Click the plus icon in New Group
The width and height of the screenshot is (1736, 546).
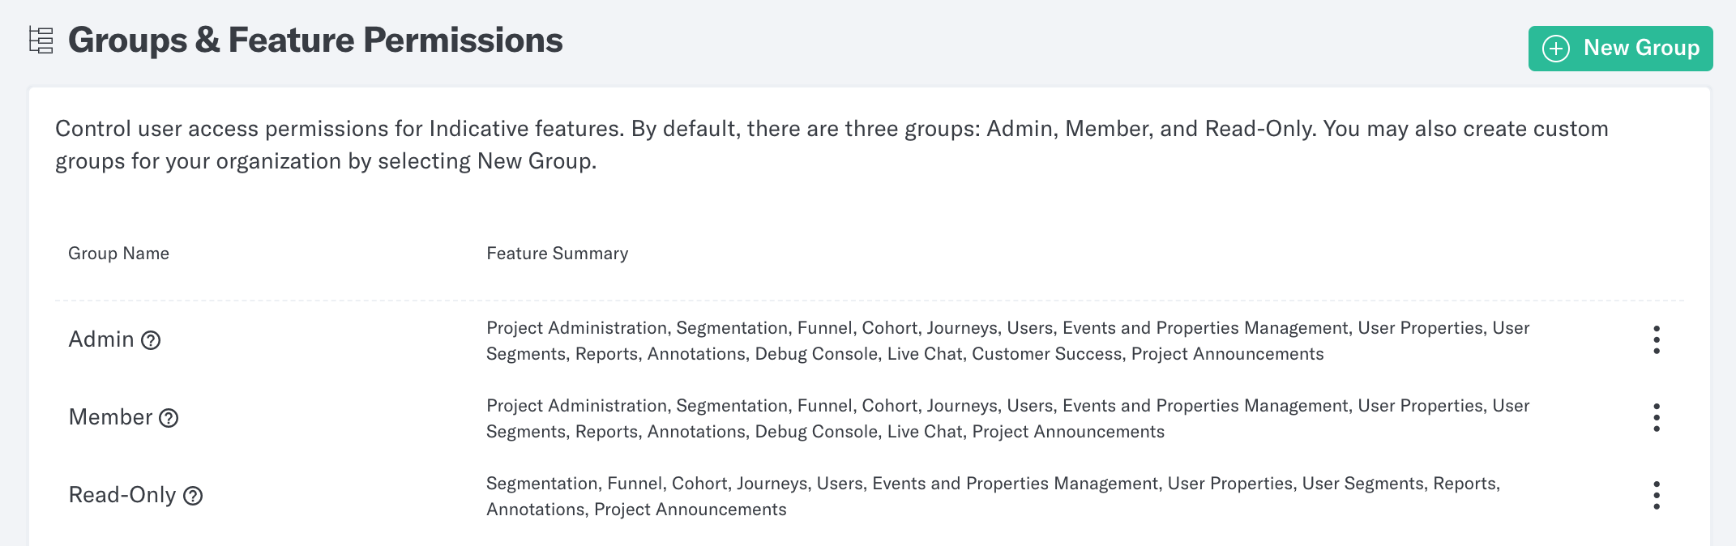point(1556,49)
